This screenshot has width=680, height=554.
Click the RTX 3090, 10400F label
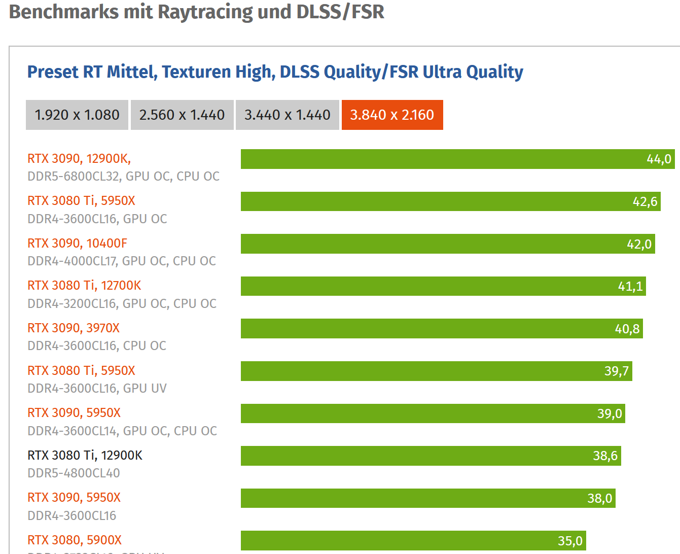click(77, 244)
